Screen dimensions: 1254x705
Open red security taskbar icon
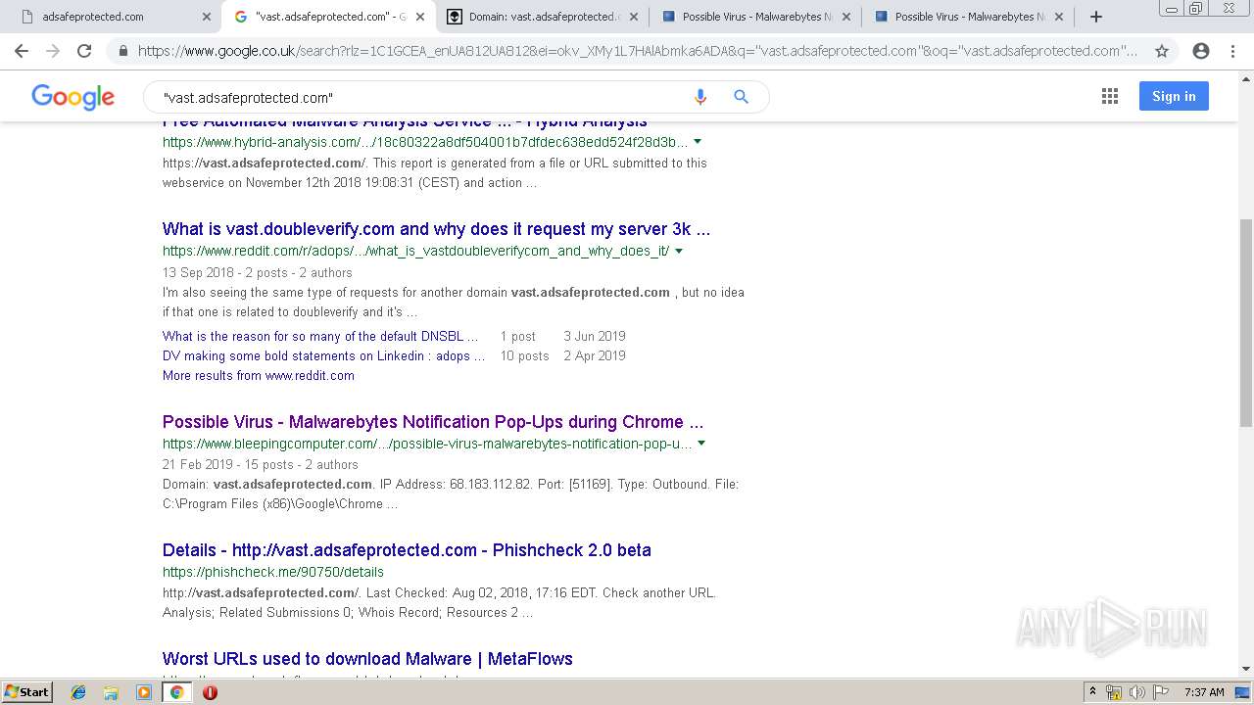click(210, 692)
